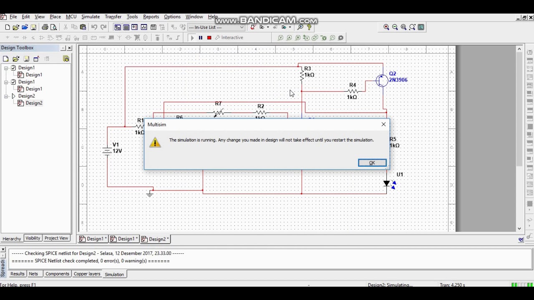Switch to the Project View tab

click(x=56, y=238)
